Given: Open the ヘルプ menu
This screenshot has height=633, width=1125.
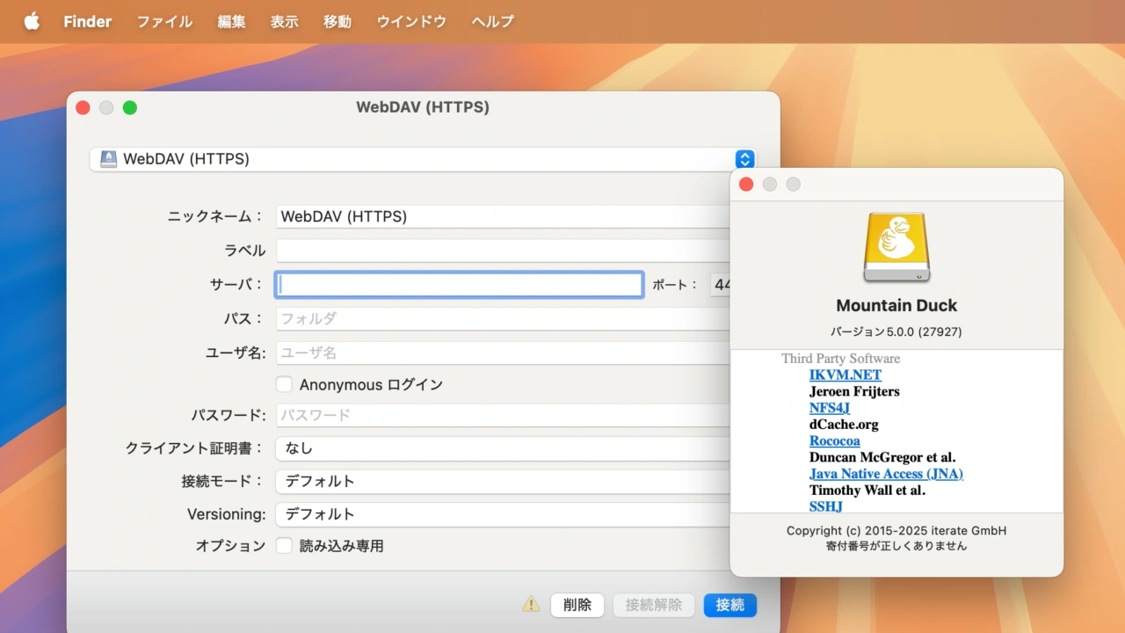Looking at the screenshot, I should [x=491, y=21].
